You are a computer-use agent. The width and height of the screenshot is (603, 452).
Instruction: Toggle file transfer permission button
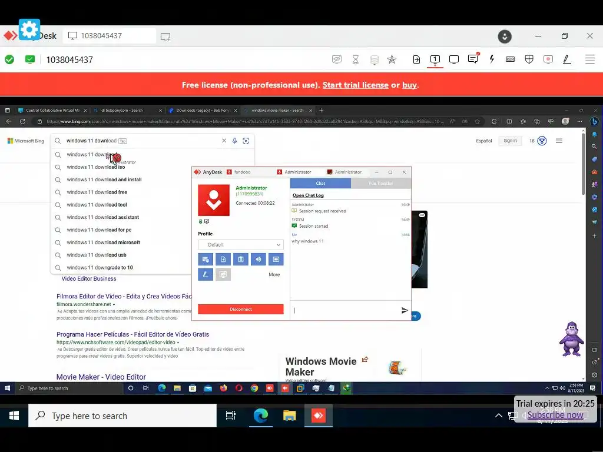223,260
